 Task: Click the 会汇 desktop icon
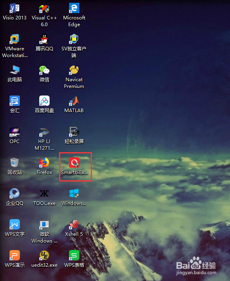(x=15, y=101)
